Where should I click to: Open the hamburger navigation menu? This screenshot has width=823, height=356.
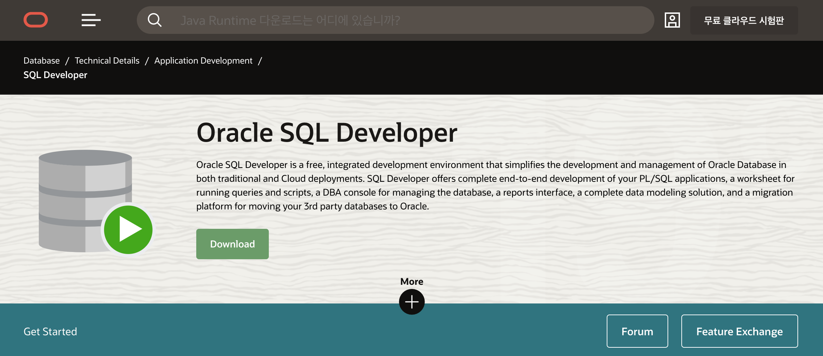click(x=91, y=20)
